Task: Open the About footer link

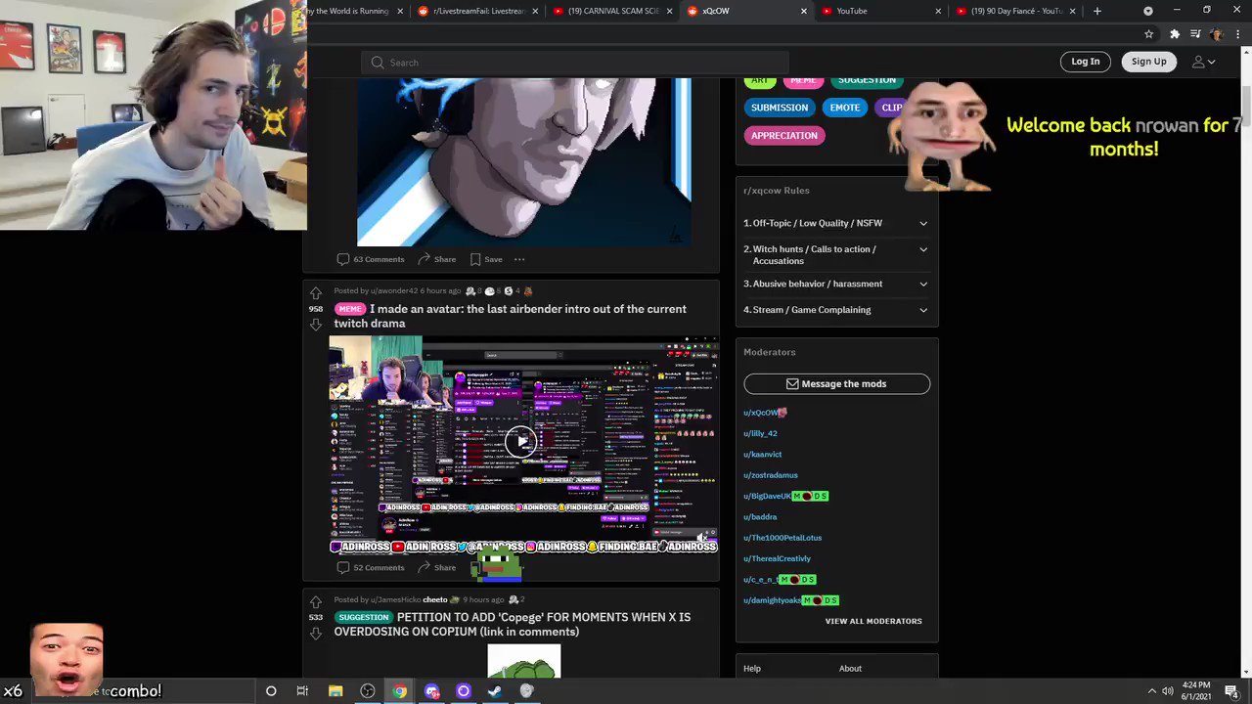Action: tap(850, 669)
